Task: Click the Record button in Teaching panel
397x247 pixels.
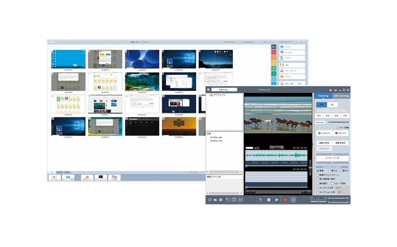Action: click(340, 133)
